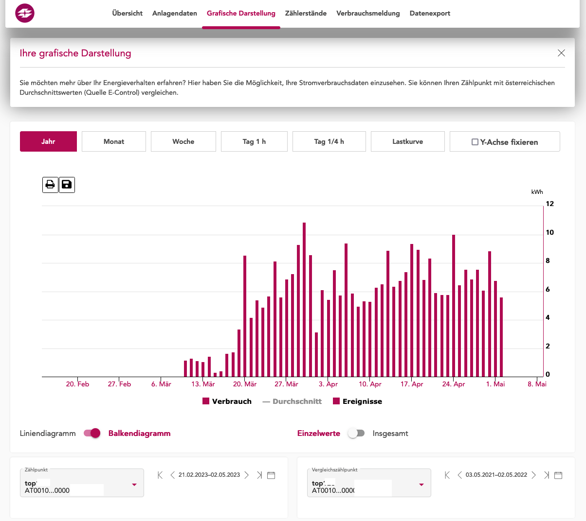The height and width of the screenshot is (521, 586).
Task: Click the company logo in header
Action: [25, 14]
